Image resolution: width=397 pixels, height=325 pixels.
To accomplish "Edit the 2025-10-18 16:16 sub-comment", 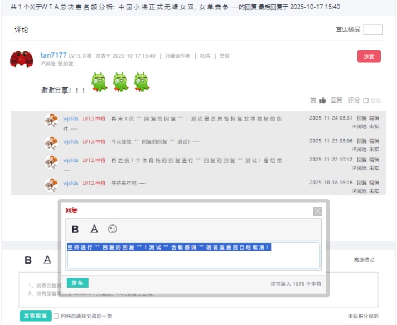I will click(374, 183).
